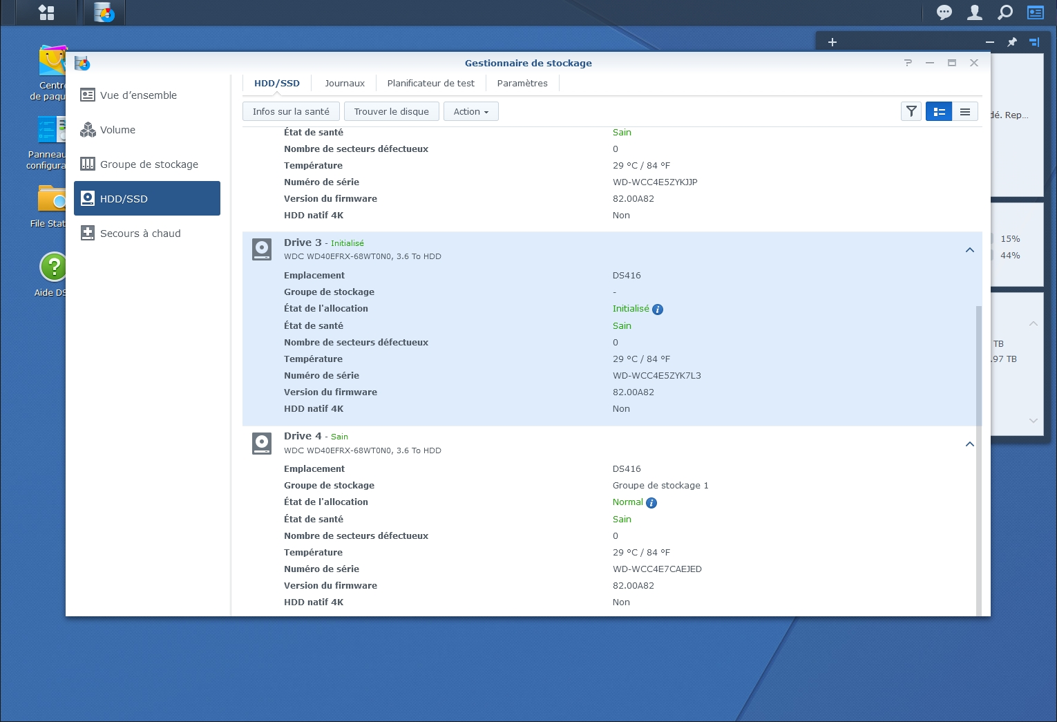Collapse the Drive 4 details

pos(969,444)
